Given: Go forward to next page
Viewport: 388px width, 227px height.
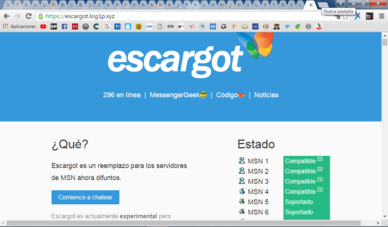Looking at the screenshot, I should pos(17,16).
